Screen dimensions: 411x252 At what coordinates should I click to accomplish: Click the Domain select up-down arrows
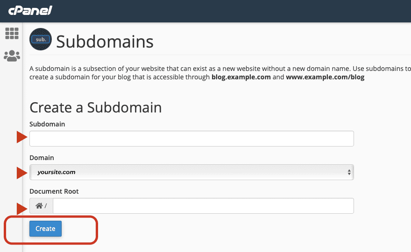click(x=349, y=172)
